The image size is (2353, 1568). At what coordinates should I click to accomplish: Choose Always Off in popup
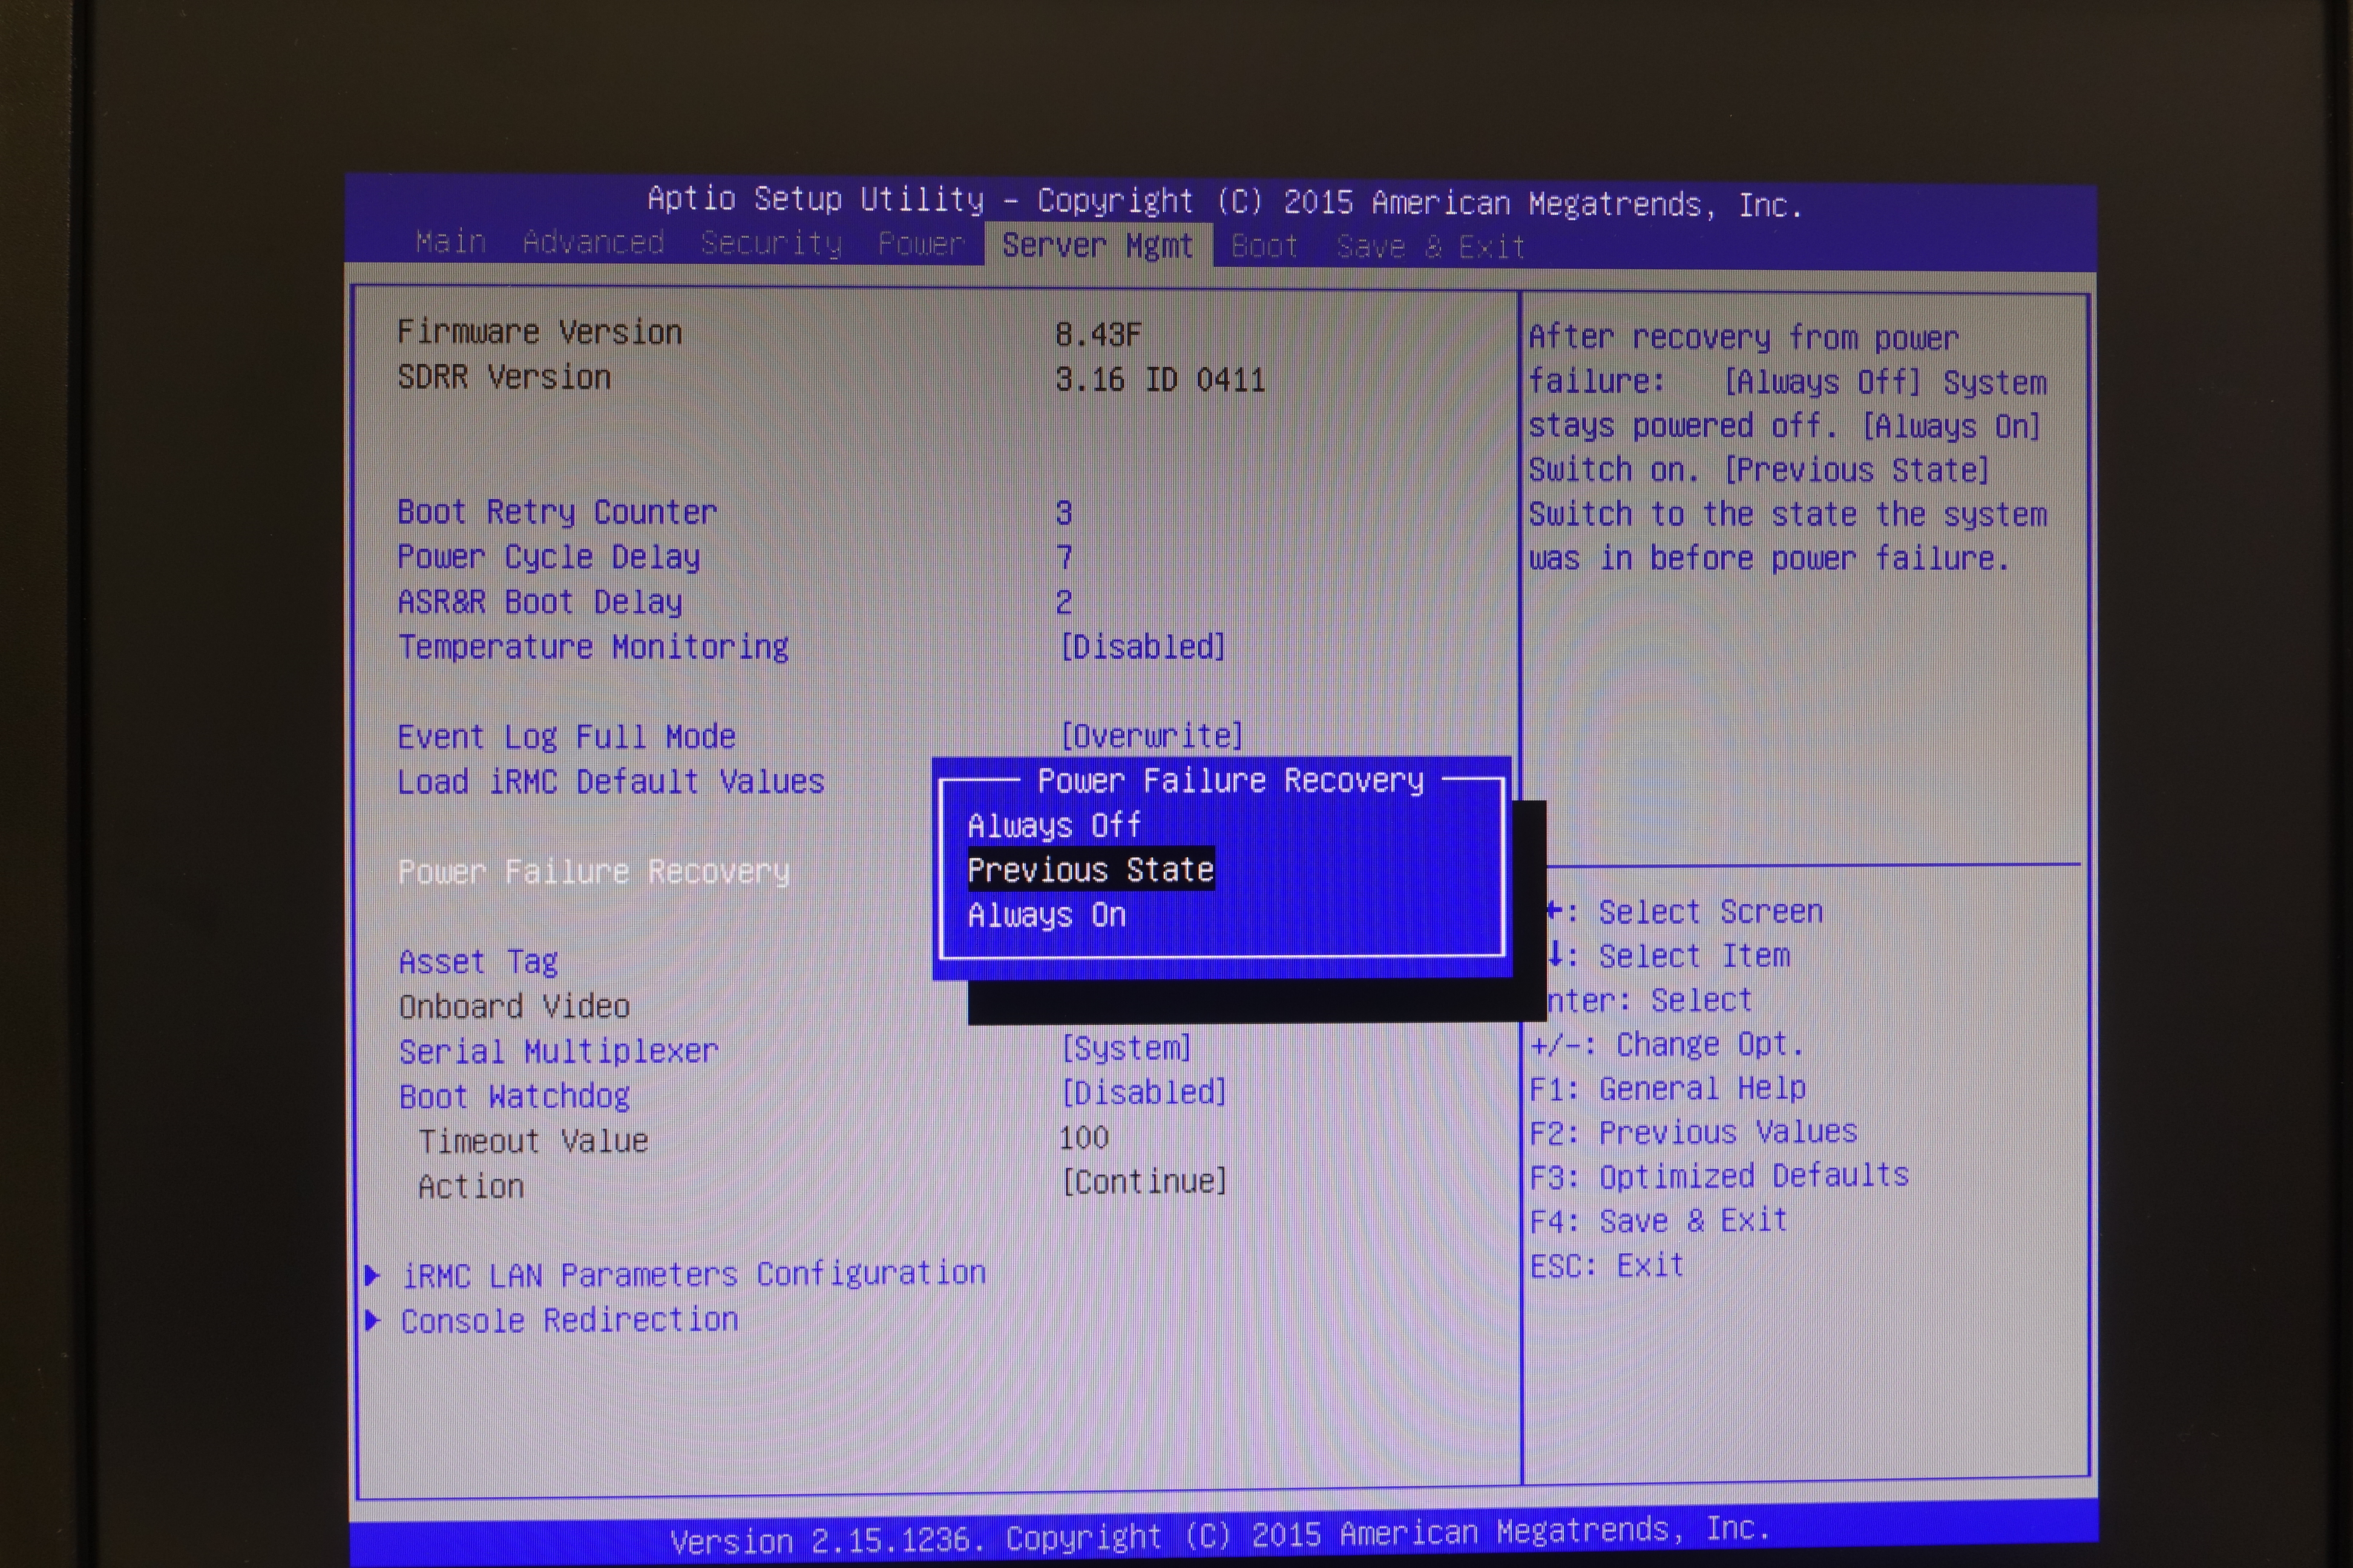click(x=1054, y=825)
